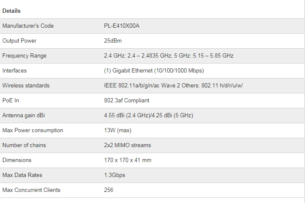Click the PoE In label

pos(11,101)
